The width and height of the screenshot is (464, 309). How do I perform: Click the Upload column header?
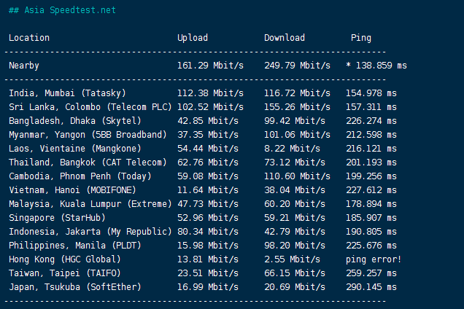193,38
